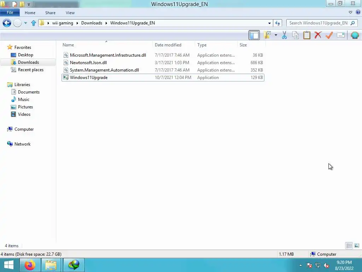Go back with the Back arrow button
Screen dimensions: 362x272
pyautogui.click(x=7, y=23)
